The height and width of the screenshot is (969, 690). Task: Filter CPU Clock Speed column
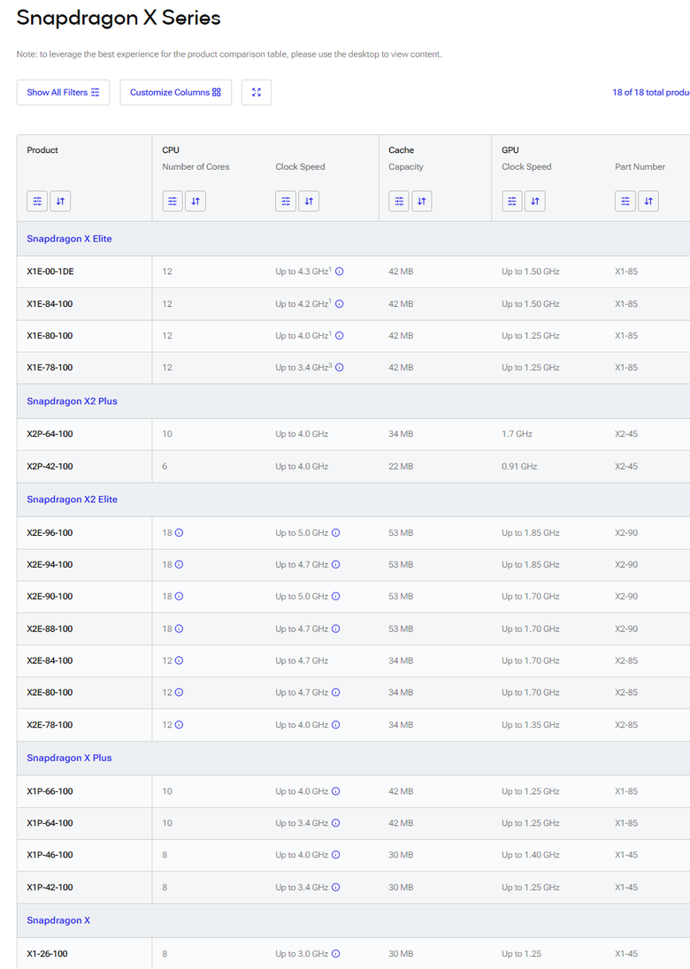[286, 201]
